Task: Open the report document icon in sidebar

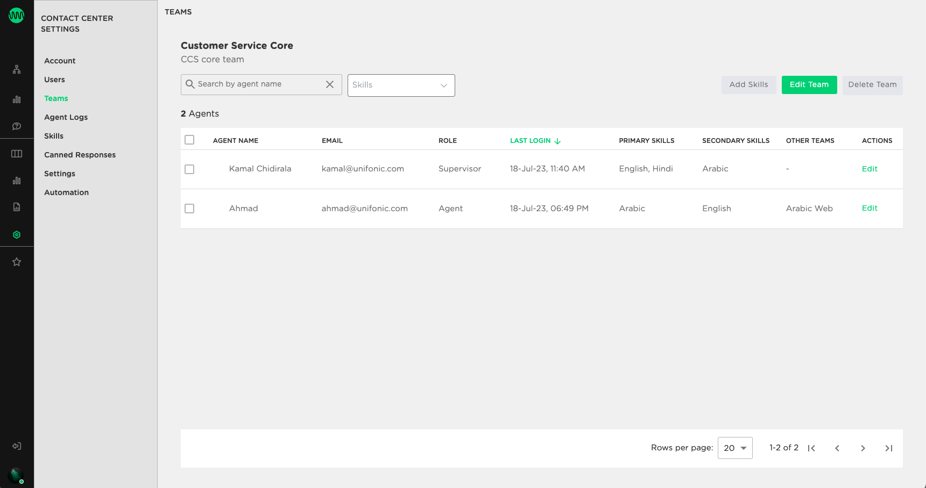Action: (17, 207)
